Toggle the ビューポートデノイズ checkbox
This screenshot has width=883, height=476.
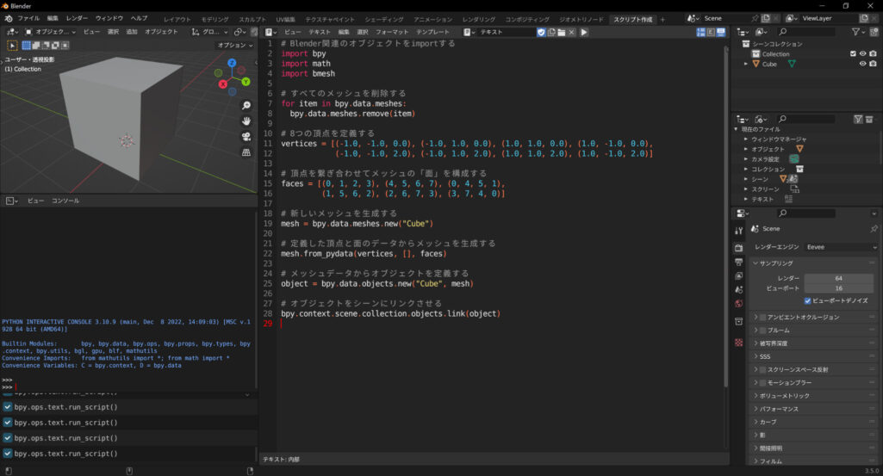[x=807, y=301]
